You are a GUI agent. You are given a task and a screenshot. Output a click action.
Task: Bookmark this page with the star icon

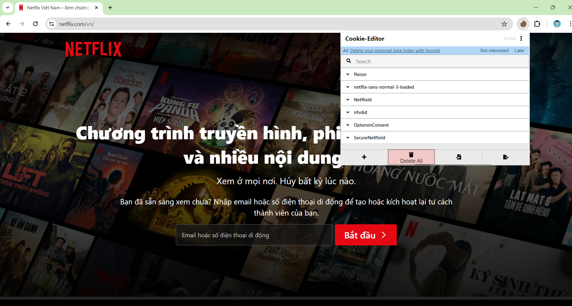[x=504, y=24]
